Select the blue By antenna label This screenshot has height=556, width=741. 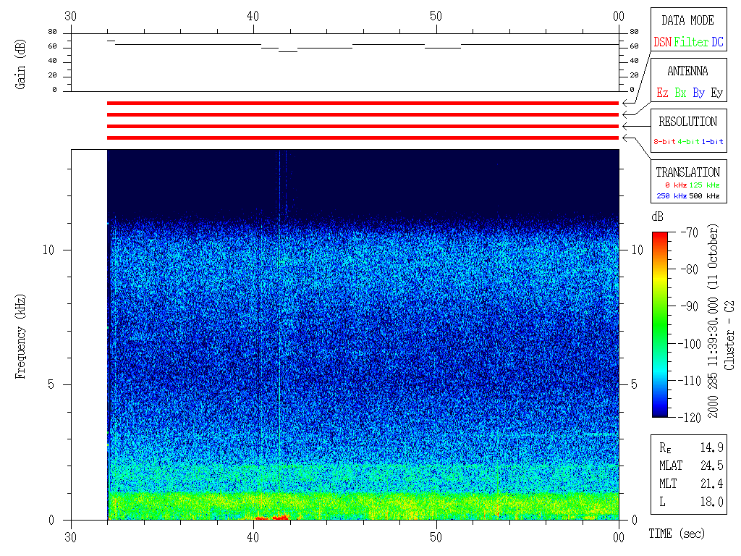[x=698, y=93]
